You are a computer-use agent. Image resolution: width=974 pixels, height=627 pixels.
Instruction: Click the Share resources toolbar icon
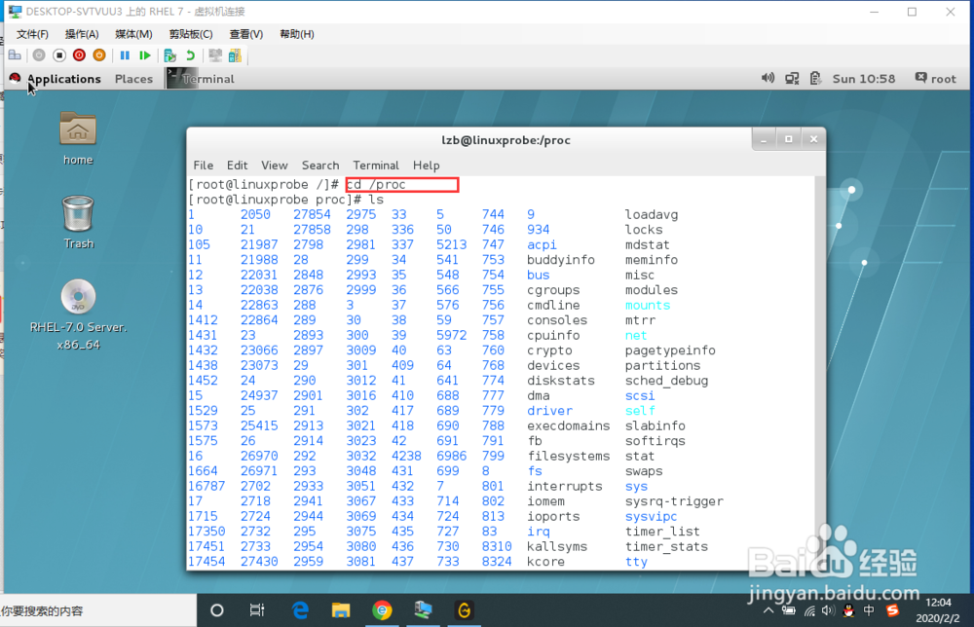[235, 55]
